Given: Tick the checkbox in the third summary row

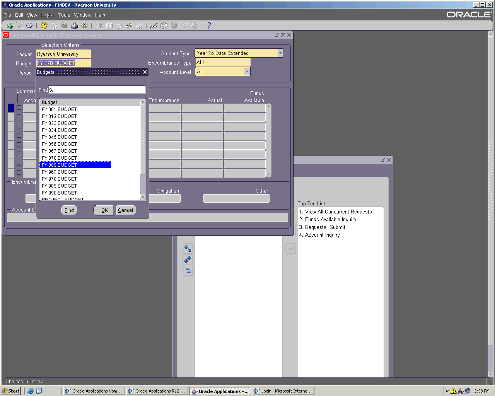Looking at the screenshot, I should pyautogui.click(x=19, y=126).
